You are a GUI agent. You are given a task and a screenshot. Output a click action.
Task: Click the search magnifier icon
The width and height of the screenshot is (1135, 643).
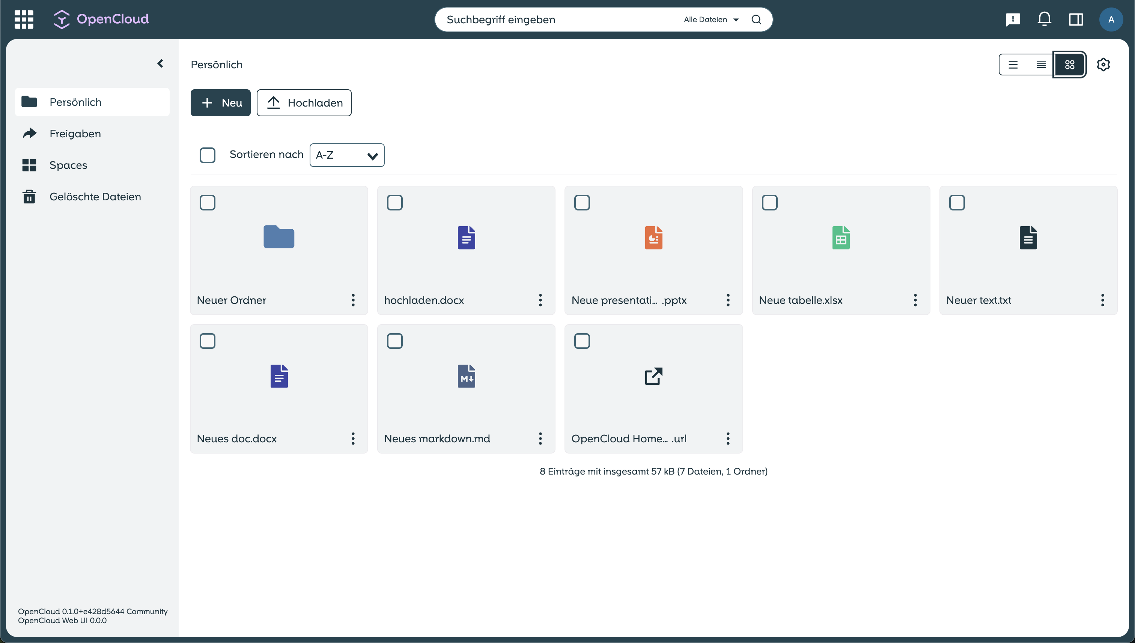756,20
